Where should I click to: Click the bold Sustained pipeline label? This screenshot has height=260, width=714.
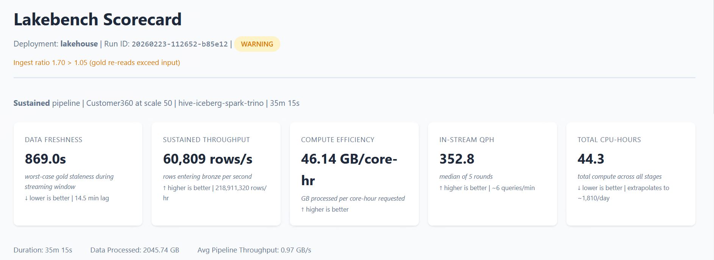click(x=32, y=103)
